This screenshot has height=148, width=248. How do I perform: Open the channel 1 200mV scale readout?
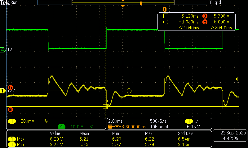coord(26,121)
